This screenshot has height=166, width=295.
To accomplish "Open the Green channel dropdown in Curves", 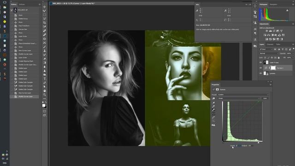I will click(x=239, y=98).
